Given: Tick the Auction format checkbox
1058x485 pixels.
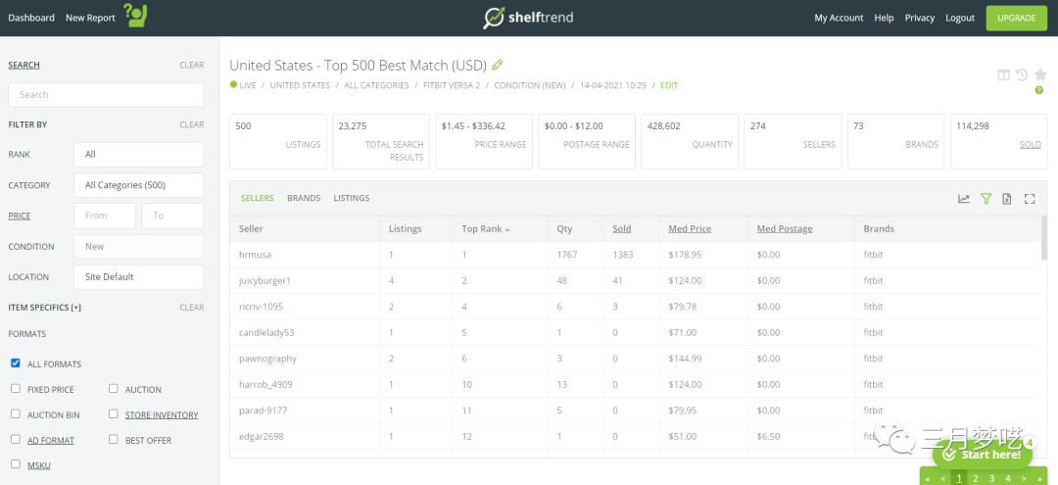Looking at the screenshot, I should (114, 389).
